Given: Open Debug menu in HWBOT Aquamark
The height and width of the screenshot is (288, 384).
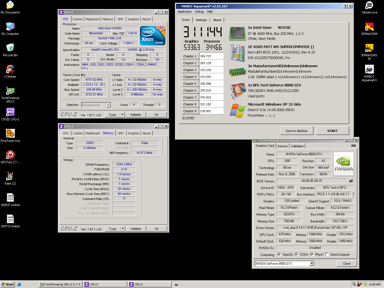Looking at the screenshot, I should click(199, 12).
